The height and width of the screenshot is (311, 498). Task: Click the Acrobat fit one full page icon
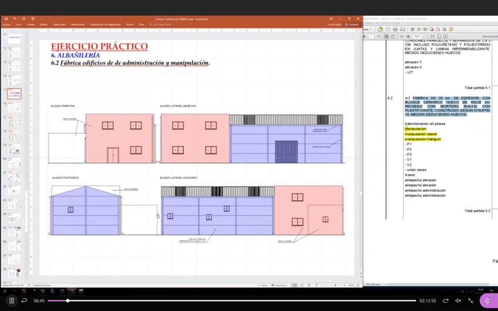click(439, 36)
